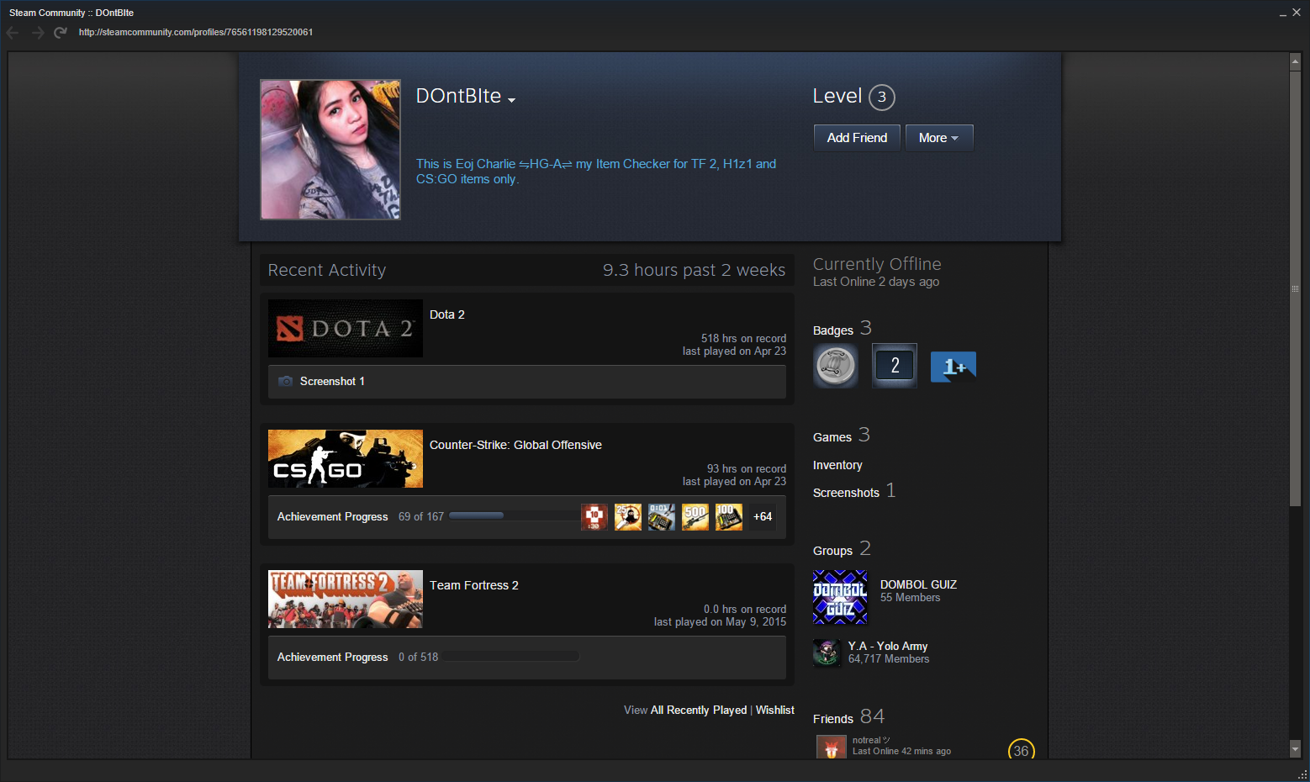Expand the DOntBIte username dropdown arrow

pos(511,100)
